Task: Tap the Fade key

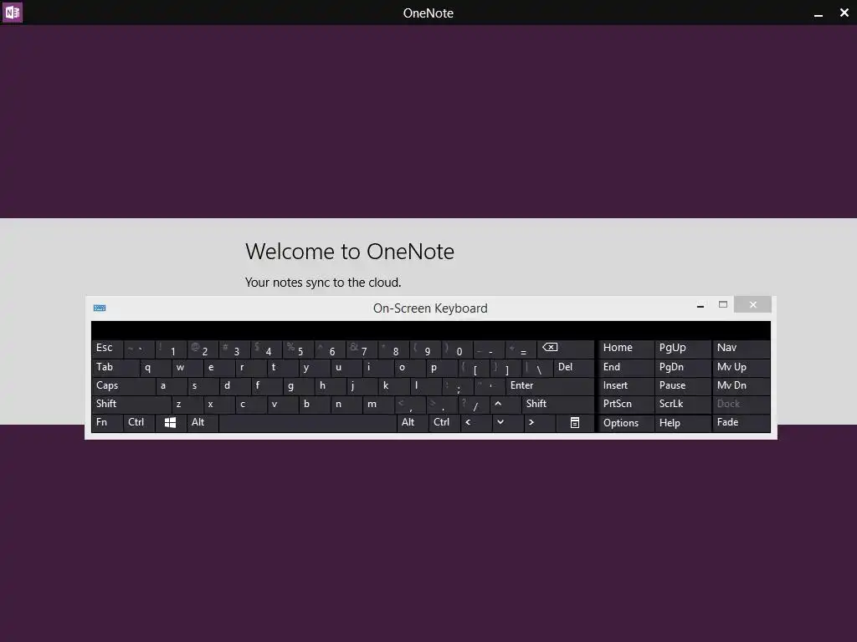Action: click(742, 422)
